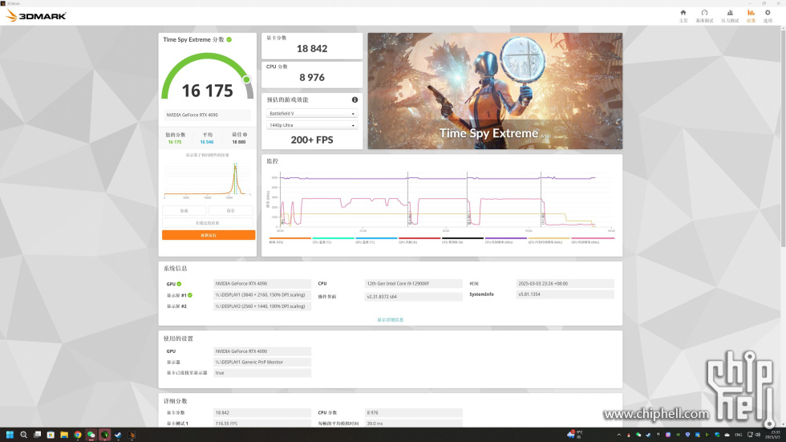Screen dimensions: 786x442
Task: Toggle the CPU usage (%) black legend item
Action: 462,240
